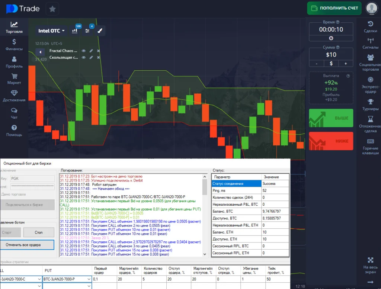
Task: Open the Сделки history panel
Action: pos(370,27)
